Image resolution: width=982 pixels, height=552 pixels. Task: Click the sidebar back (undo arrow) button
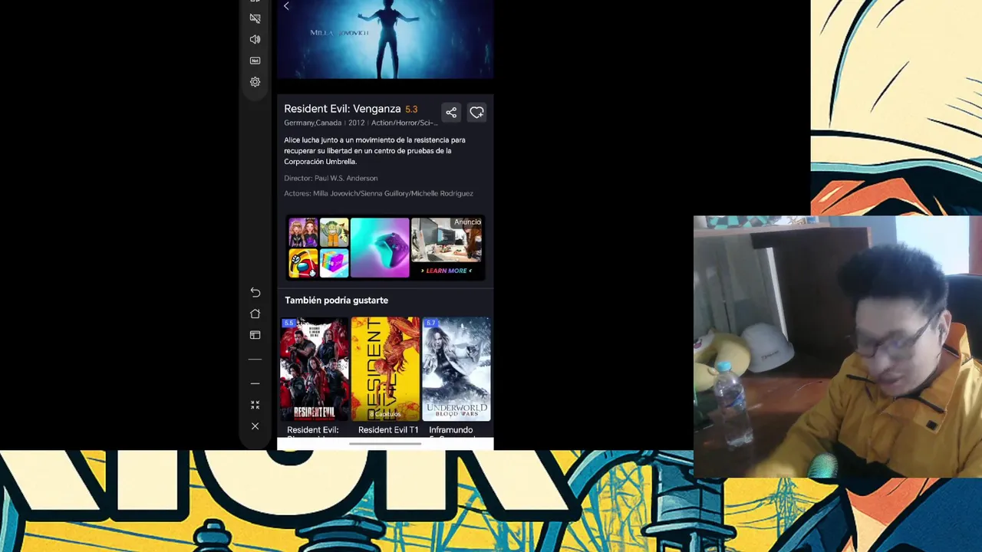[x=255, y=292]
